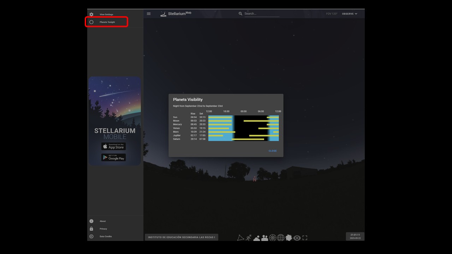Click Jupiter's set time 17:05
This screenshot has height=254, width=452.
click(x=202, y=135)
